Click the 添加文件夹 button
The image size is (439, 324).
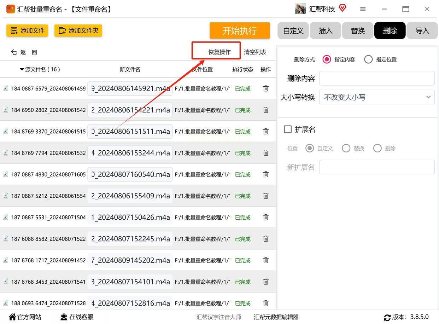(78, 30)
